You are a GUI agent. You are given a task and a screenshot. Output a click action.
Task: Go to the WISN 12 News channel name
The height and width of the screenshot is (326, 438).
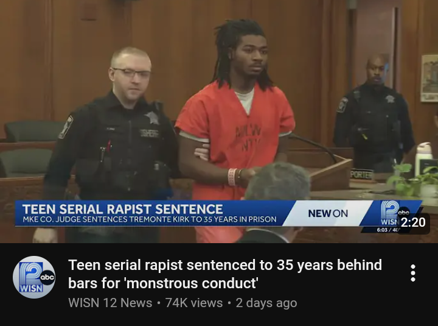tap(110, 303)
